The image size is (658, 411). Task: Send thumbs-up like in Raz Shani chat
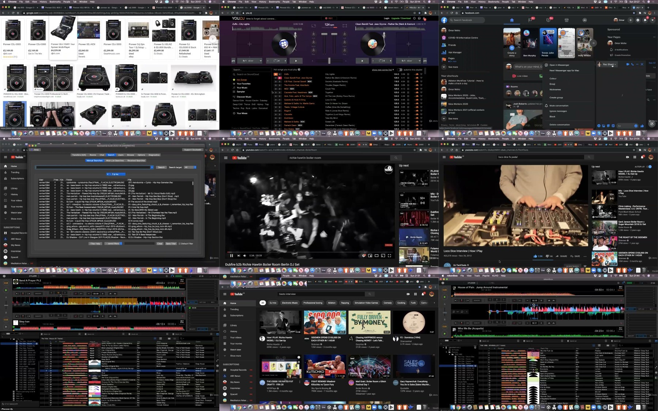pos(642,126)
